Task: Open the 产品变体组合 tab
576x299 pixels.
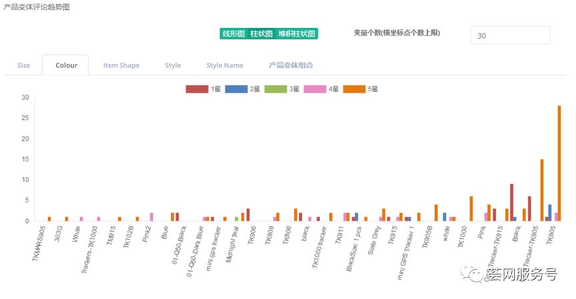Action: point(291,65)
